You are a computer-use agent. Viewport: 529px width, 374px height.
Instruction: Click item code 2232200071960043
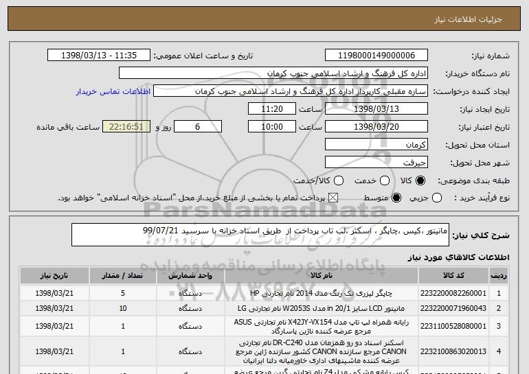pyautogui.click(x=453, y=308)
